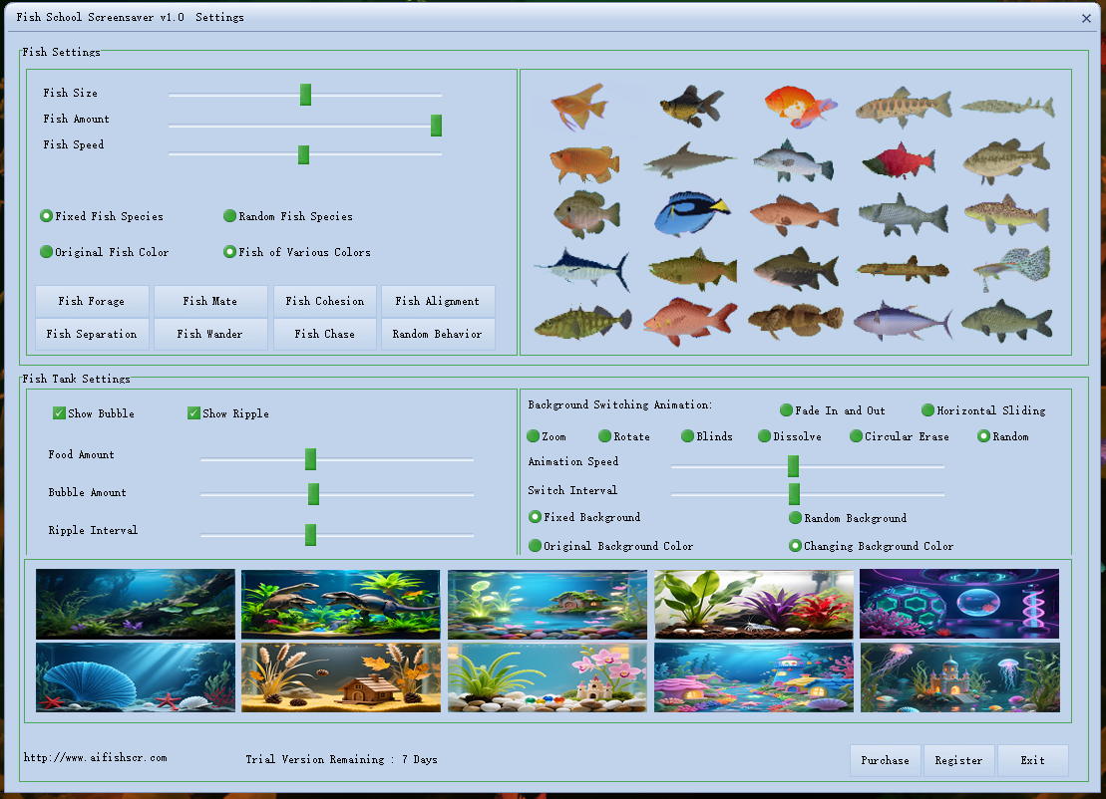1106x799 pixels.
Task: Enable Random Fish Species
Action: pos(229,215)
